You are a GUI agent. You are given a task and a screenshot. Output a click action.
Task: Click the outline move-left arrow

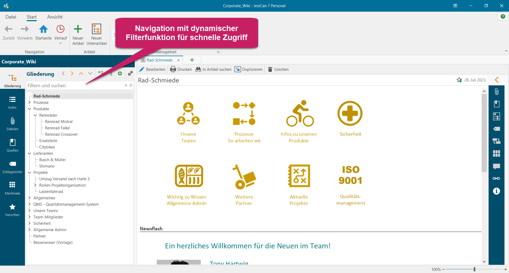click(63, 73)
